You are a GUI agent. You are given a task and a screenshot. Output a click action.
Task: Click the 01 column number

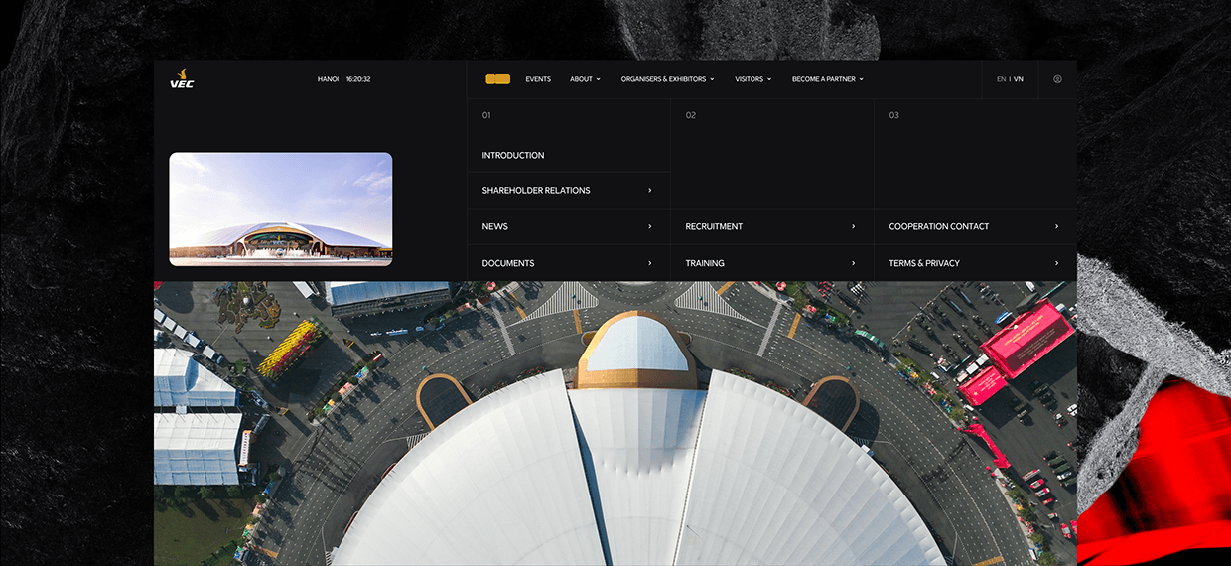pyautogui.click(x=486, y=115)
